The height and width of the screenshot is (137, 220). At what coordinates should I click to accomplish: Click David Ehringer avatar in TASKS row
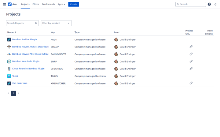(116, 76)
